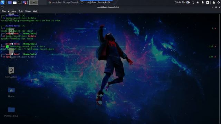221x124 pixels.
Task: Select the File System desktop icon
Action: [11, 73]
